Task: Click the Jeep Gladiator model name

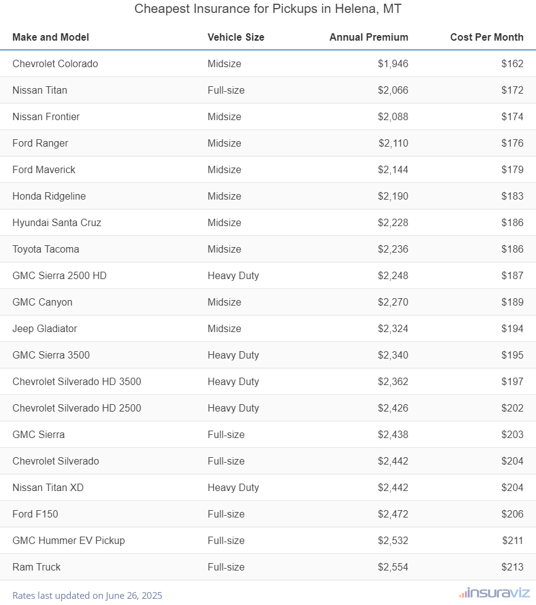Action: pyautogui.click(x=44, y=328)
